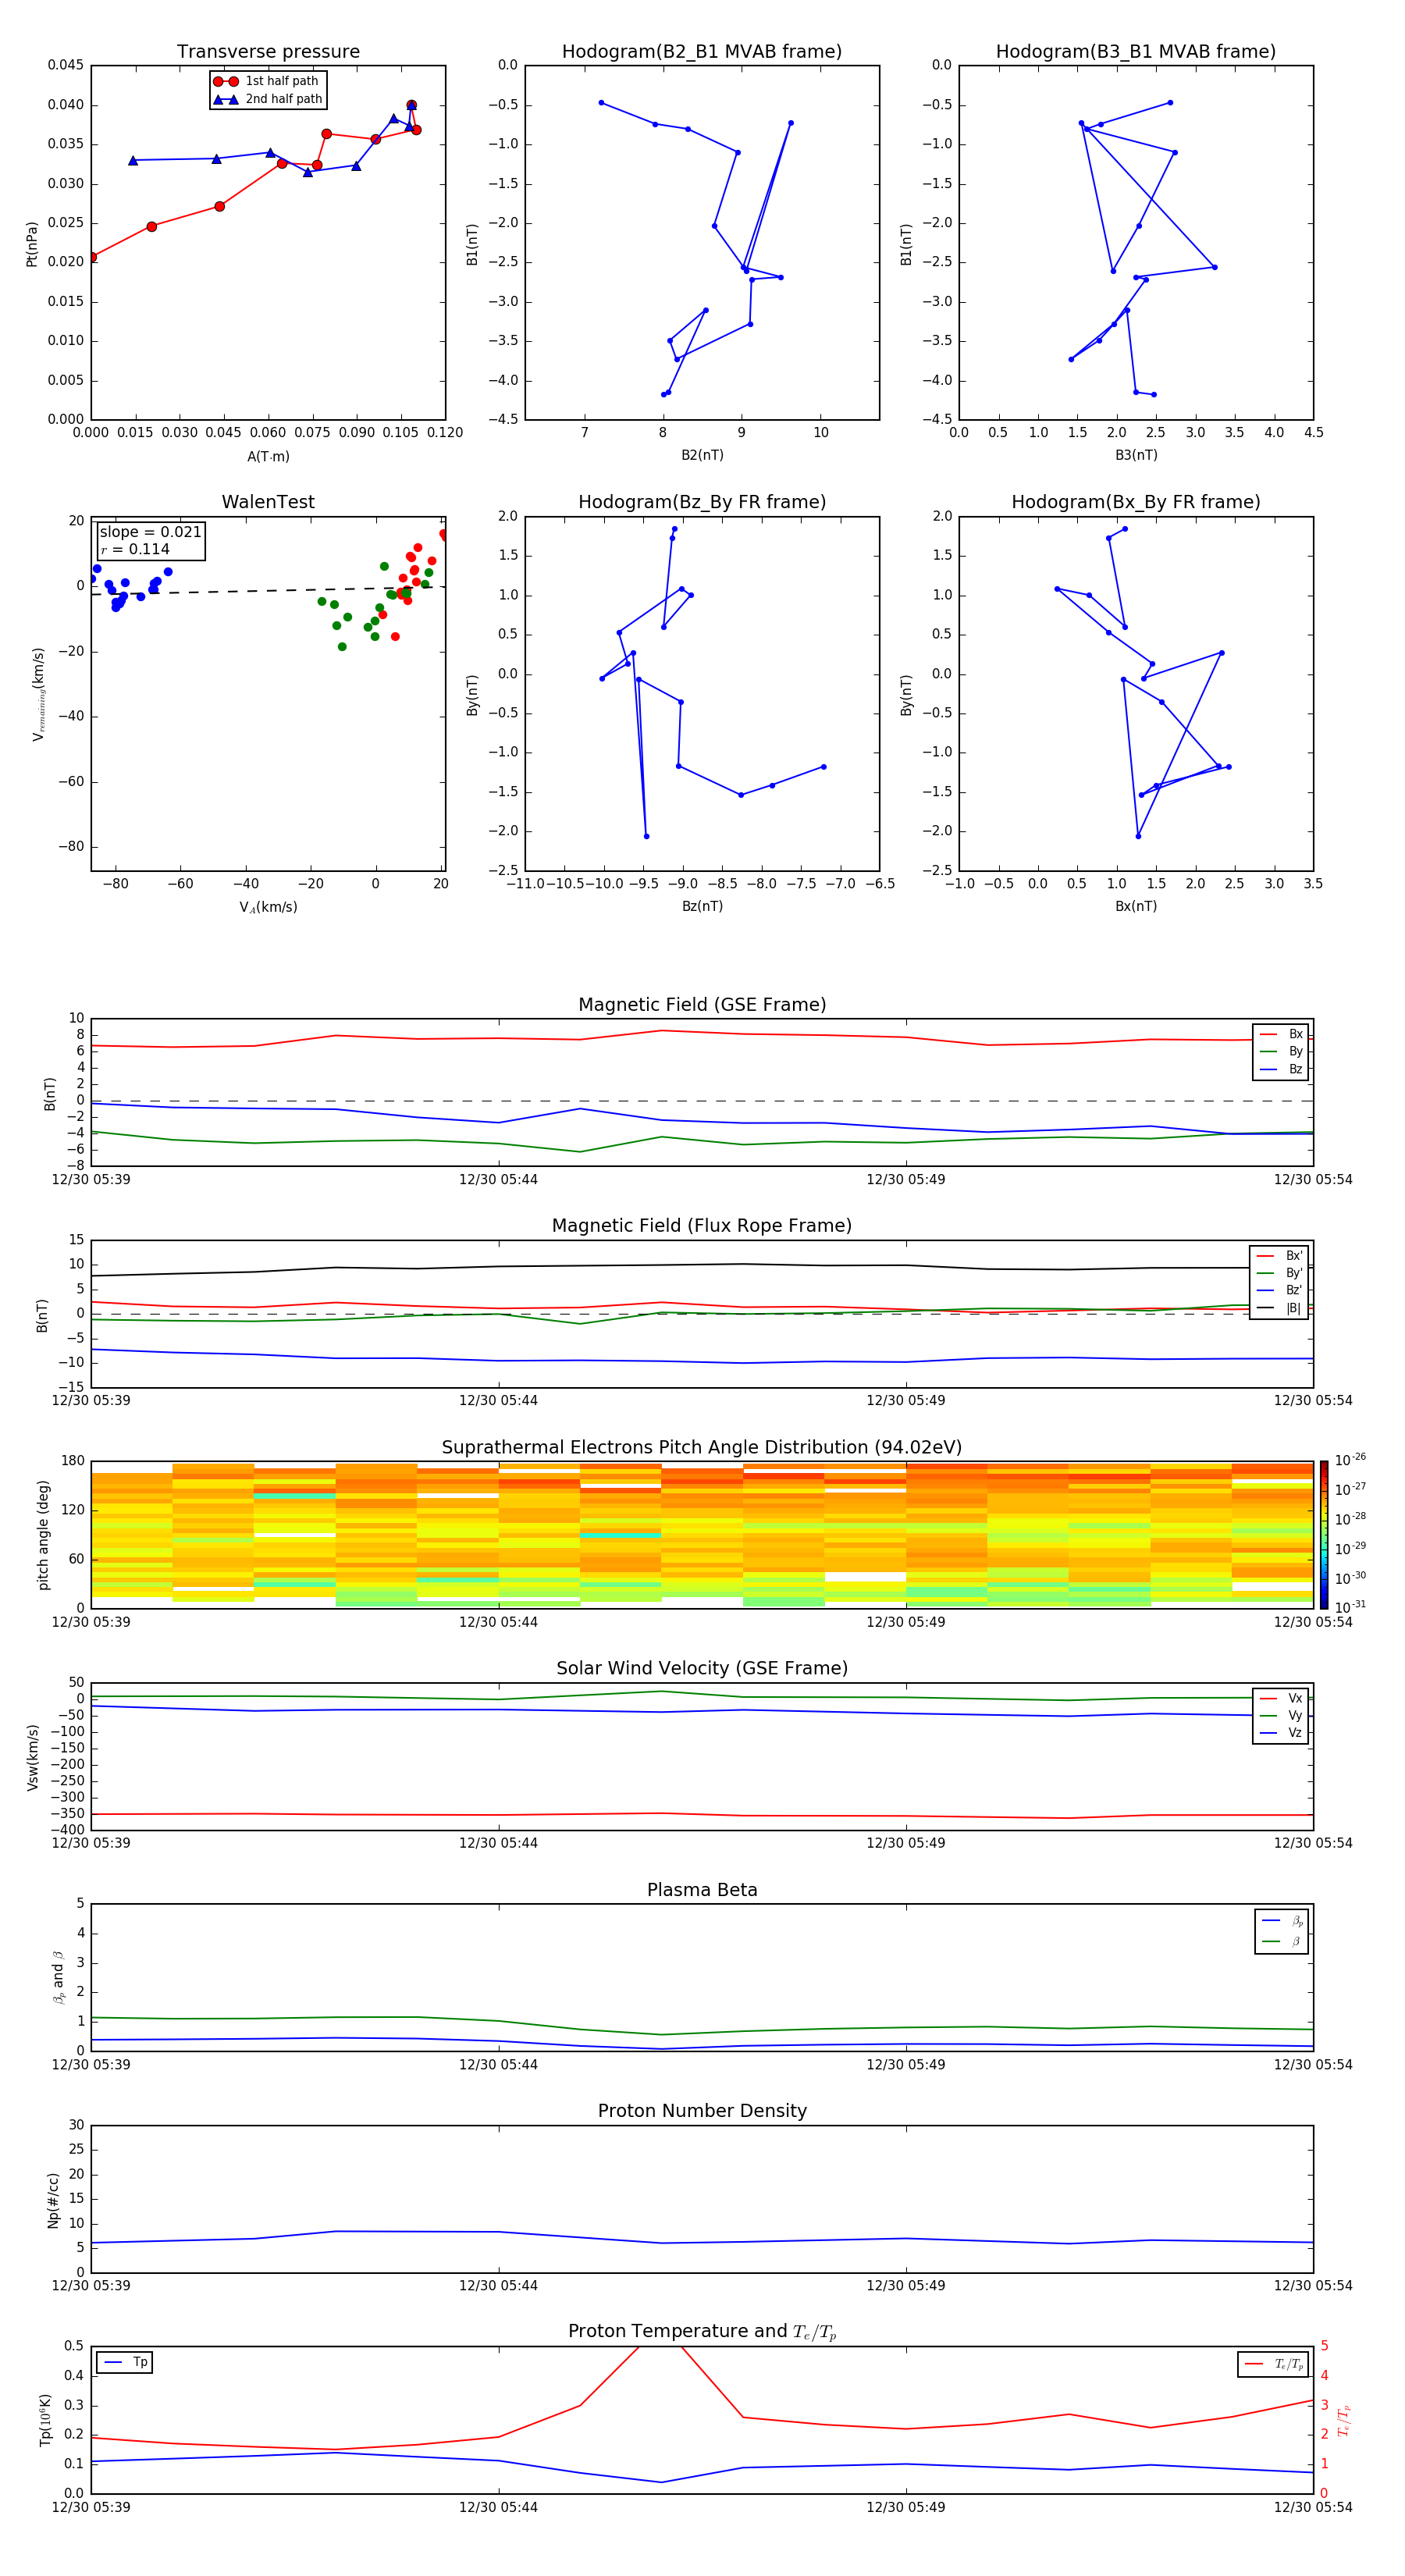This screenshot has width=1405, height=2576.
Task: Click the "Plasma Beta" plot title
Action: coord(702,1890)
